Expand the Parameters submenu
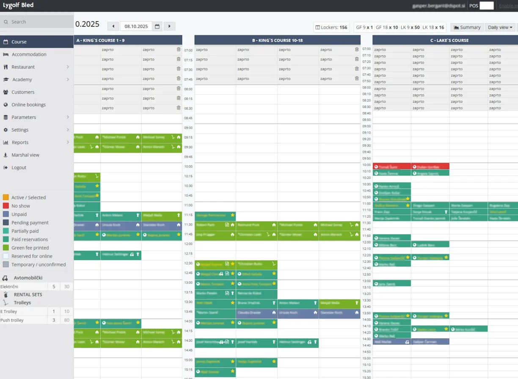This screenshot has width=518, height=379. tap(68, 117)
